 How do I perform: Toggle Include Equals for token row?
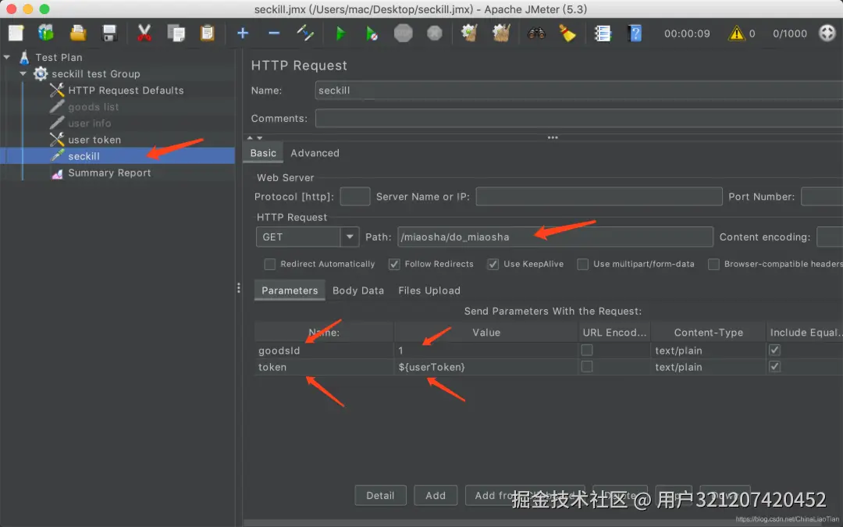(x=775, y=367)
